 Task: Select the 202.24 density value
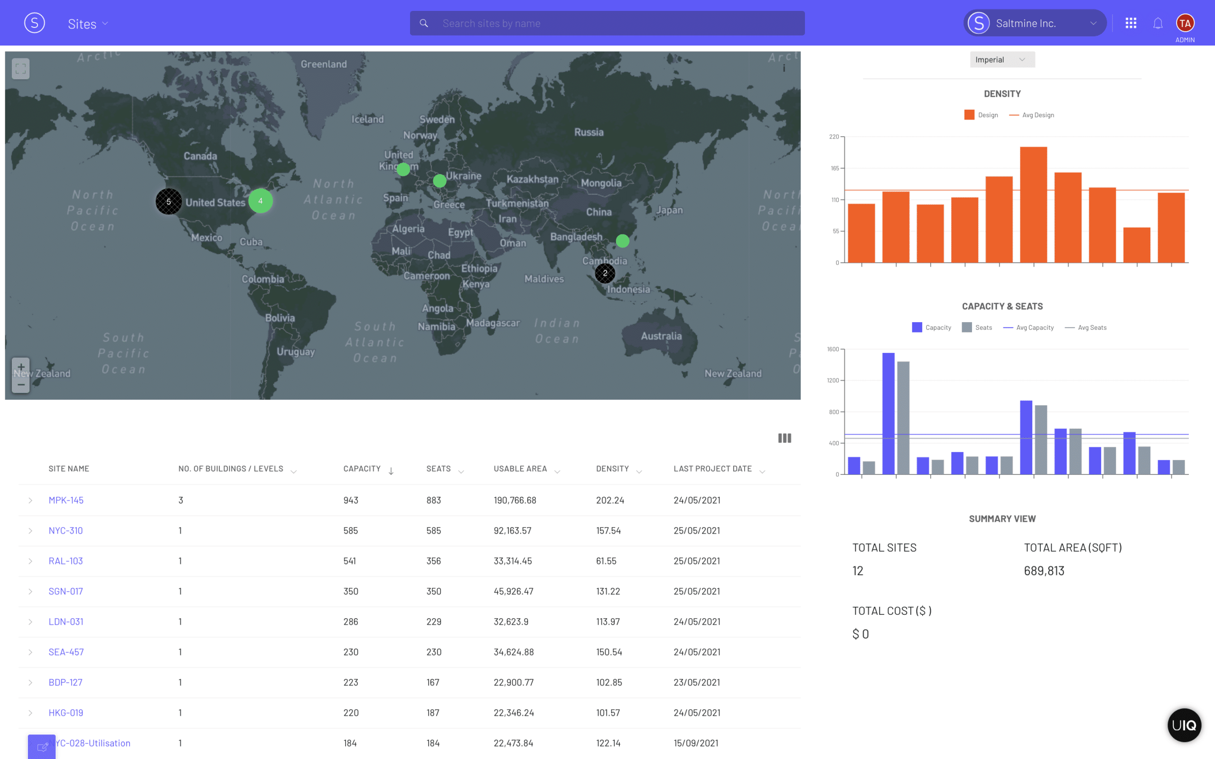610,500
